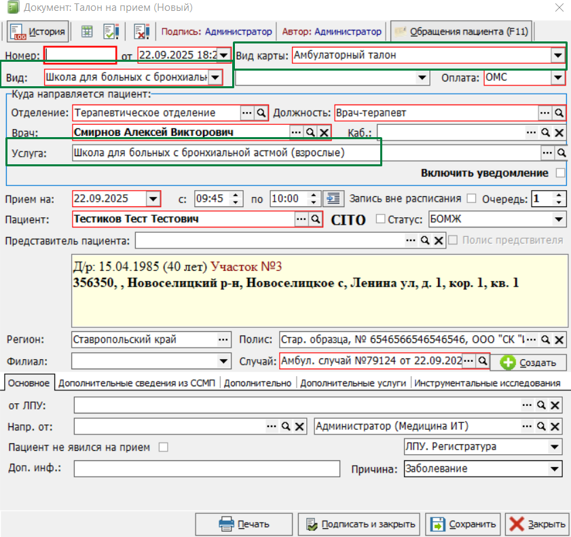Tick the Запись вне расписания checkbox
The image size is (571, 537).
pyautogui.click(x=472, y=198)
